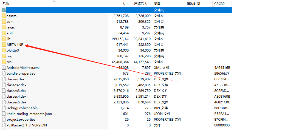The width and height of the screenshot is (293, 130).
Task: Select the kotlin-tooling-metadata.json file
Action: click(x=29, y=114)
